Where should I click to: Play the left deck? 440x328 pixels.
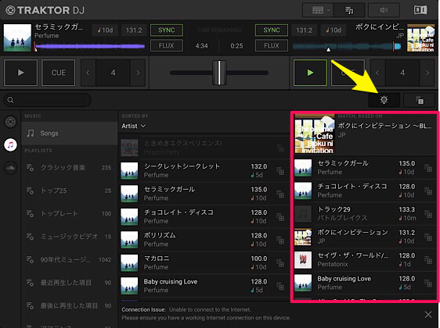coord(21,73)
